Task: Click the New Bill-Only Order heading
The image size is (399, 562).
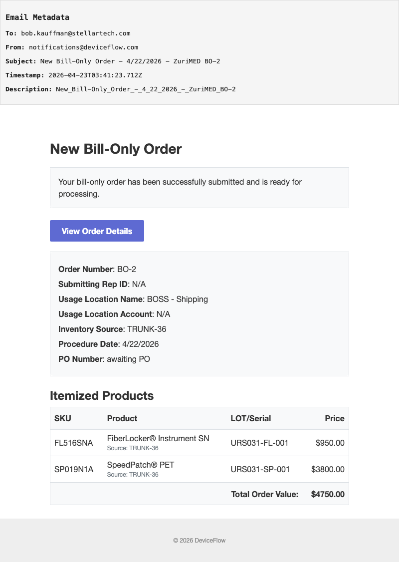Action: [116, 149]
